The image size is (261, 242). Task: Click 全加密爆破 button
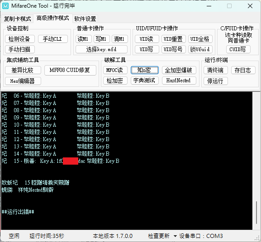179,70
